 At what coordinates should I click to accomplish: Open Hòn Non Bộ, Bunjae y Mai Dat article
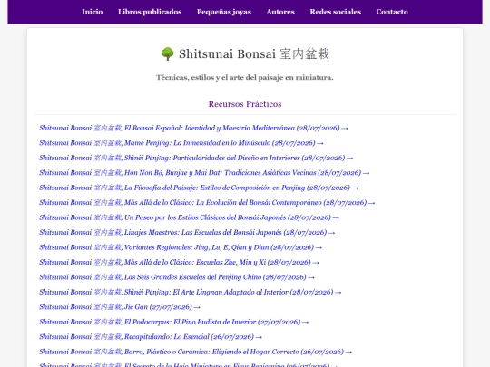pos(204,173)
